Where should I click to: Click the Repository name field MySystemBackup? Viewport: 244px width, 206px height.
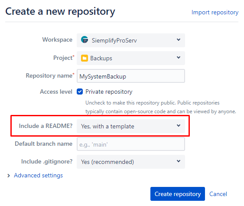pyautogui.click(x=131, y=76)
